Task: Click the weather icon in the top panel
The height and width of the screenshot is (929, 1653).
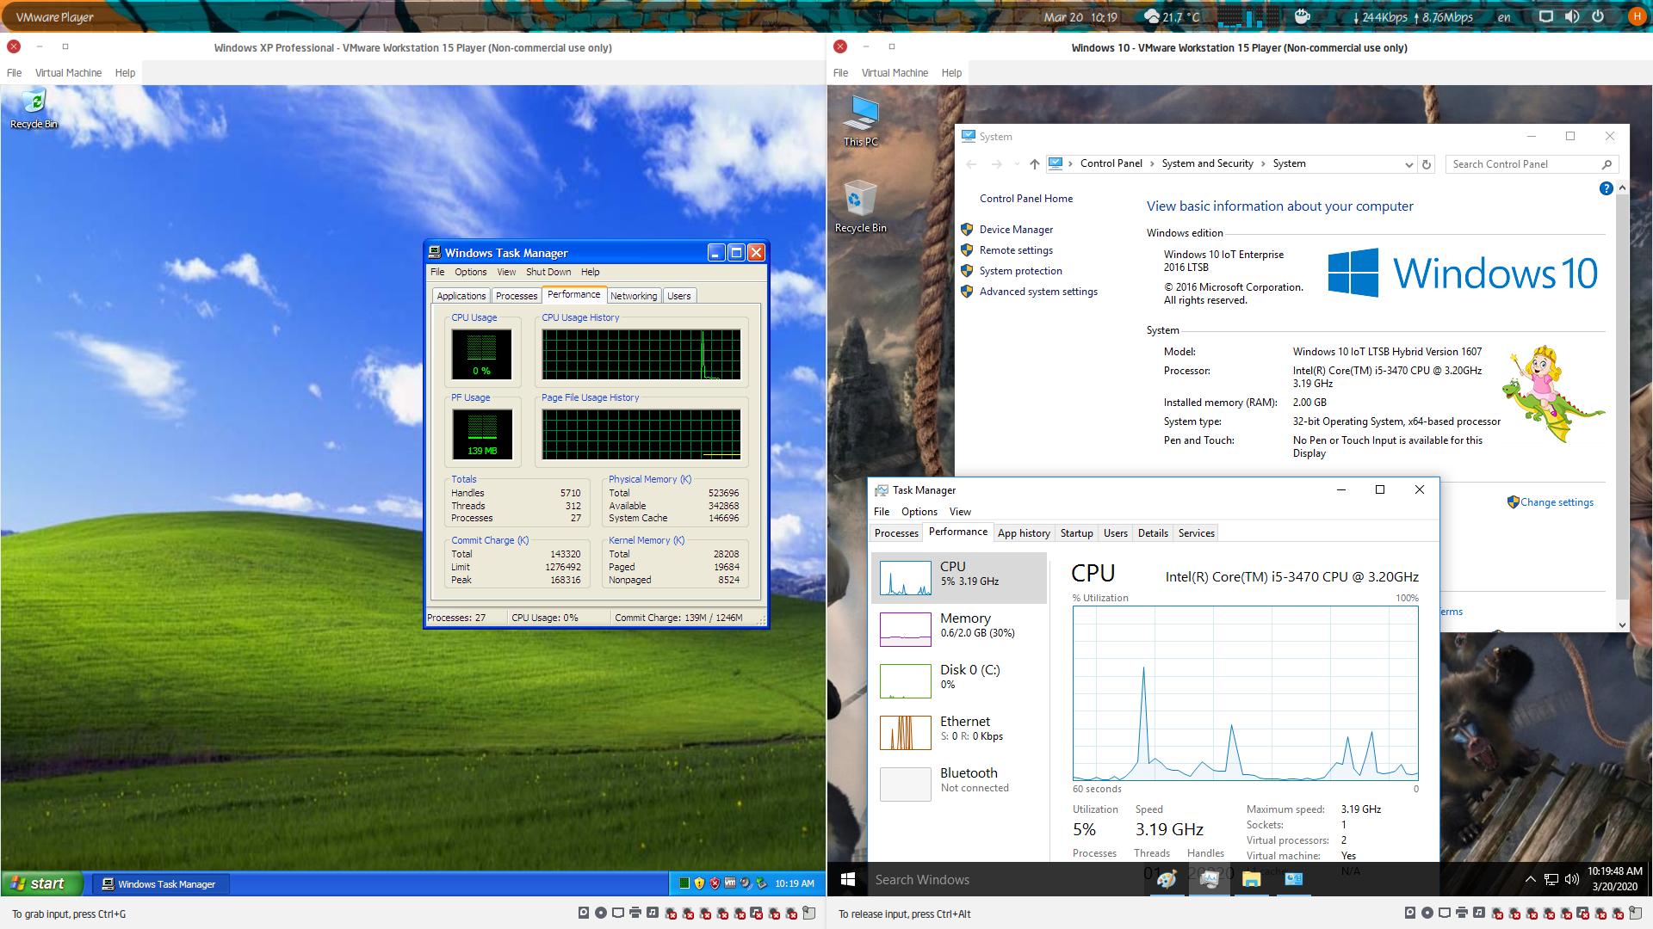Action: click(1152, 16)
